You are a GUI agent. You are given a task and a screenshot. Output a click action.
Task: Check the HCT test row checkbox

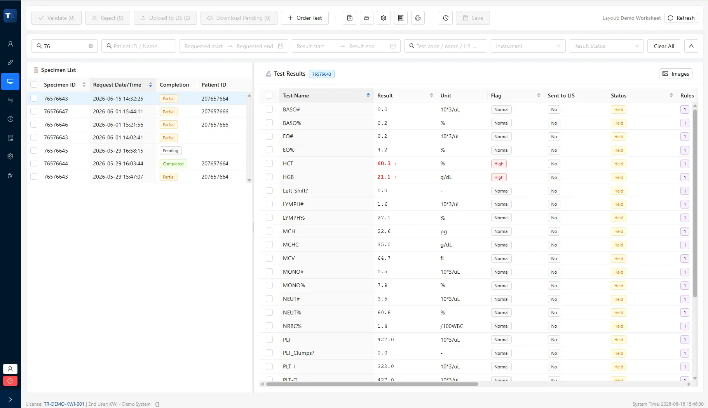[x=269, y=163]
